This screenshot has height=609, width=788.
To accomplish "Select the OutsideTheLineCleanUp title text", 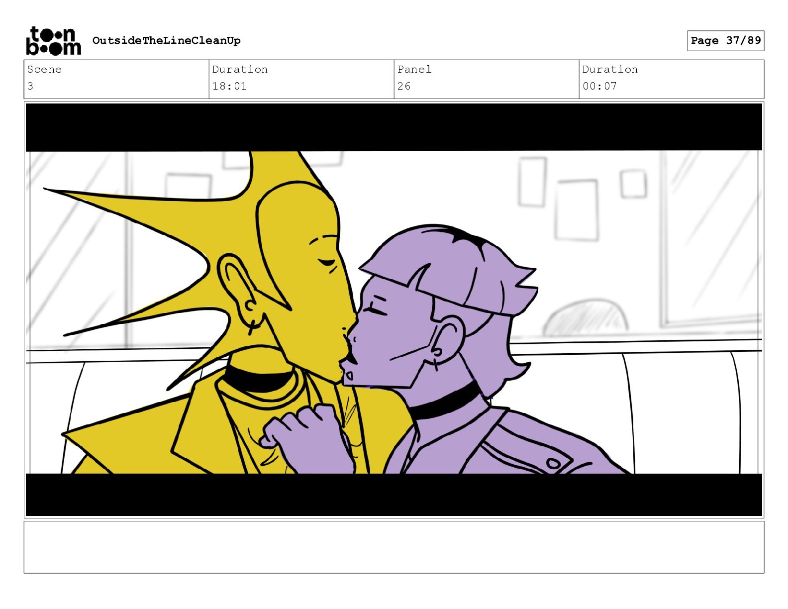I will (x=166, y=40).
